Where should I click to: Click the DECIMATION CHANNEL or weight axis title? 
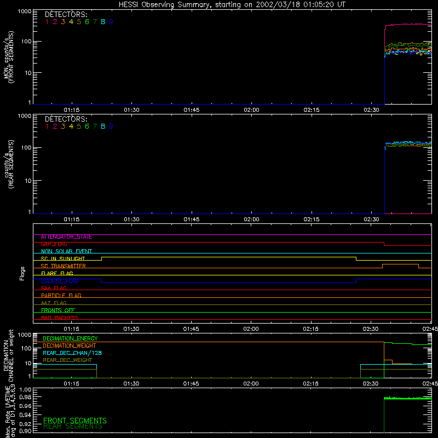click(x=9, y=355)
